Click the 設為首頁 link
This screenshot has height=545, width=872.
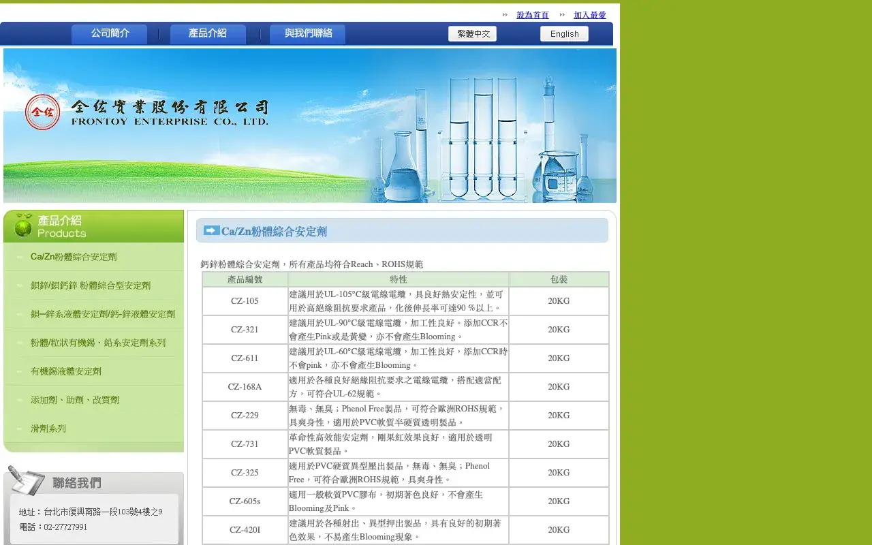click(x=533, y=15)
